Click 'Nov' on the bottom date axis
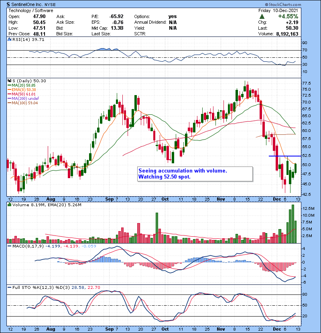This screenshot has width=321, height=333. point(221,329)
